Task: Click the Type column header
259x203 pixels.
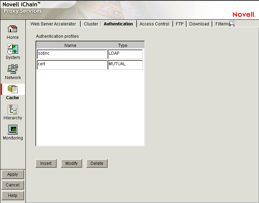Action: tap(122, 45)
